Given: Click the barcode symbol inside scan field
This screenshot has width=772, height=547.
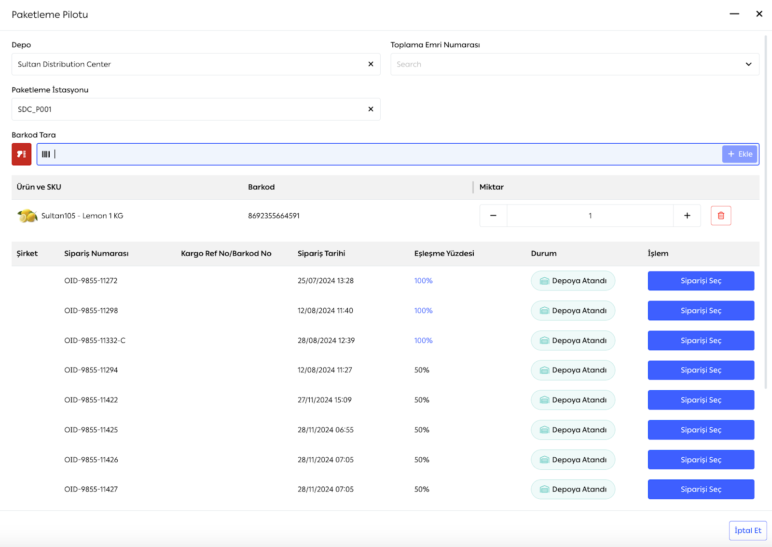Looking at the screenshot, I should pyautogui.click(x=46, y=154).
